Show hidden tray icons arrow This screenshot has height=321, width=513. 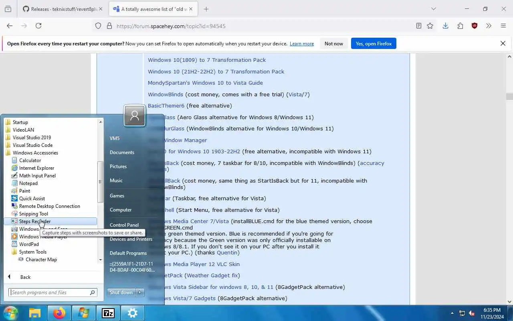pos(452,313)
